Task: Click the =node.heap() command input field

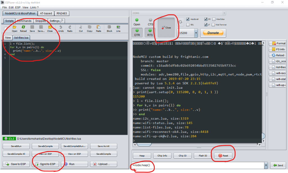Action: (x=197, y=165)
